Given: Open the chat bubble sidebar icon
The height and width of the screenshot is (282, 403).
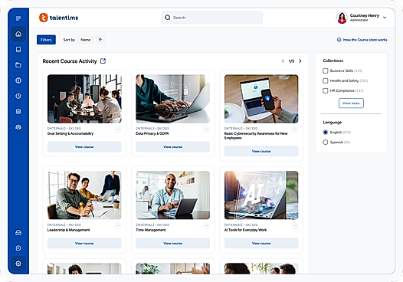Looking at the screenshot, I should coord(18,248).
